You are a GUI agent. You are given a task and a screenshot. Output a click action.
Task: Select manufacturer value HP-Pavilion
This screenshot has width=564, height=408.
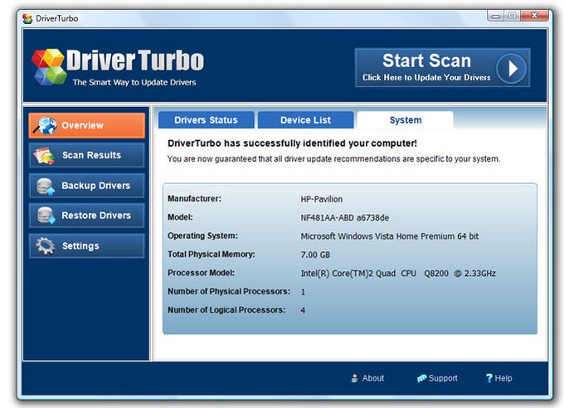(x=322, y=199)
